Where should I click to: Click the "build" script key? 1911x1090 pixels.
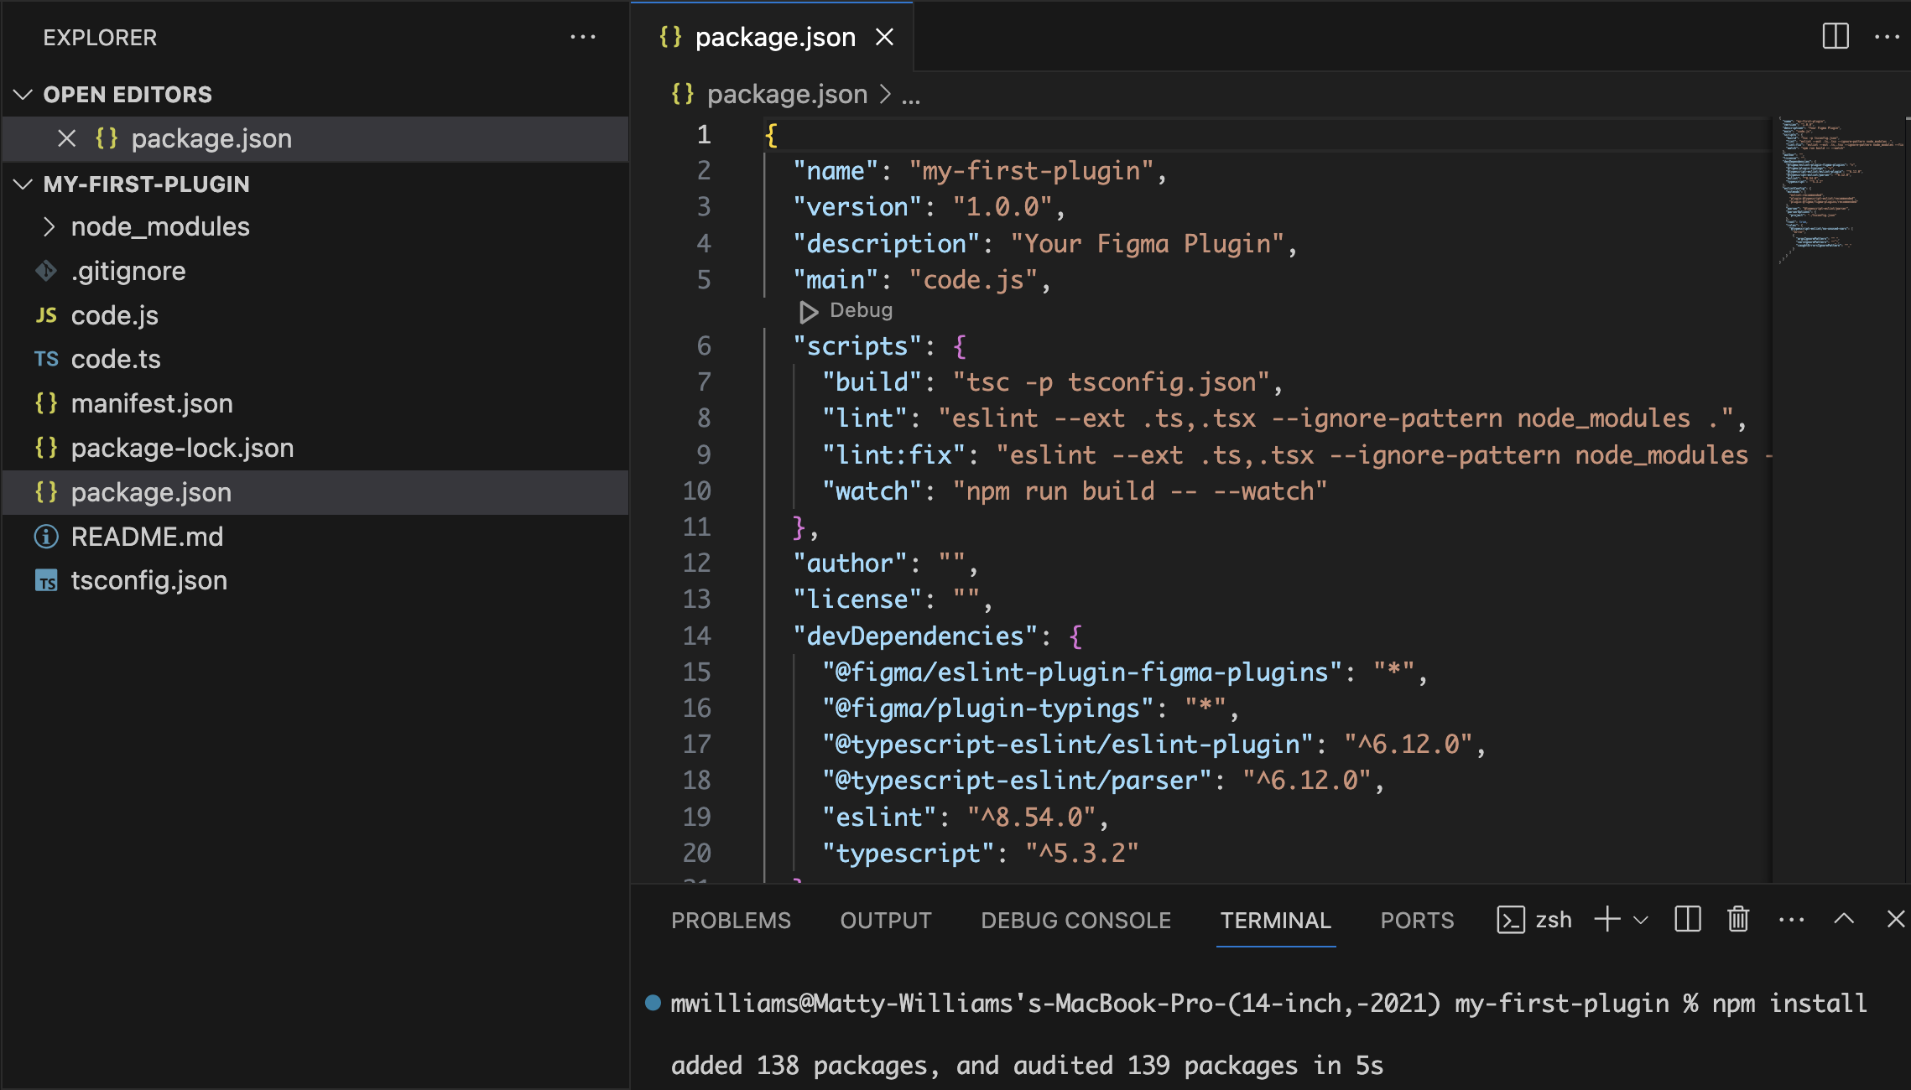coord(872,382)
